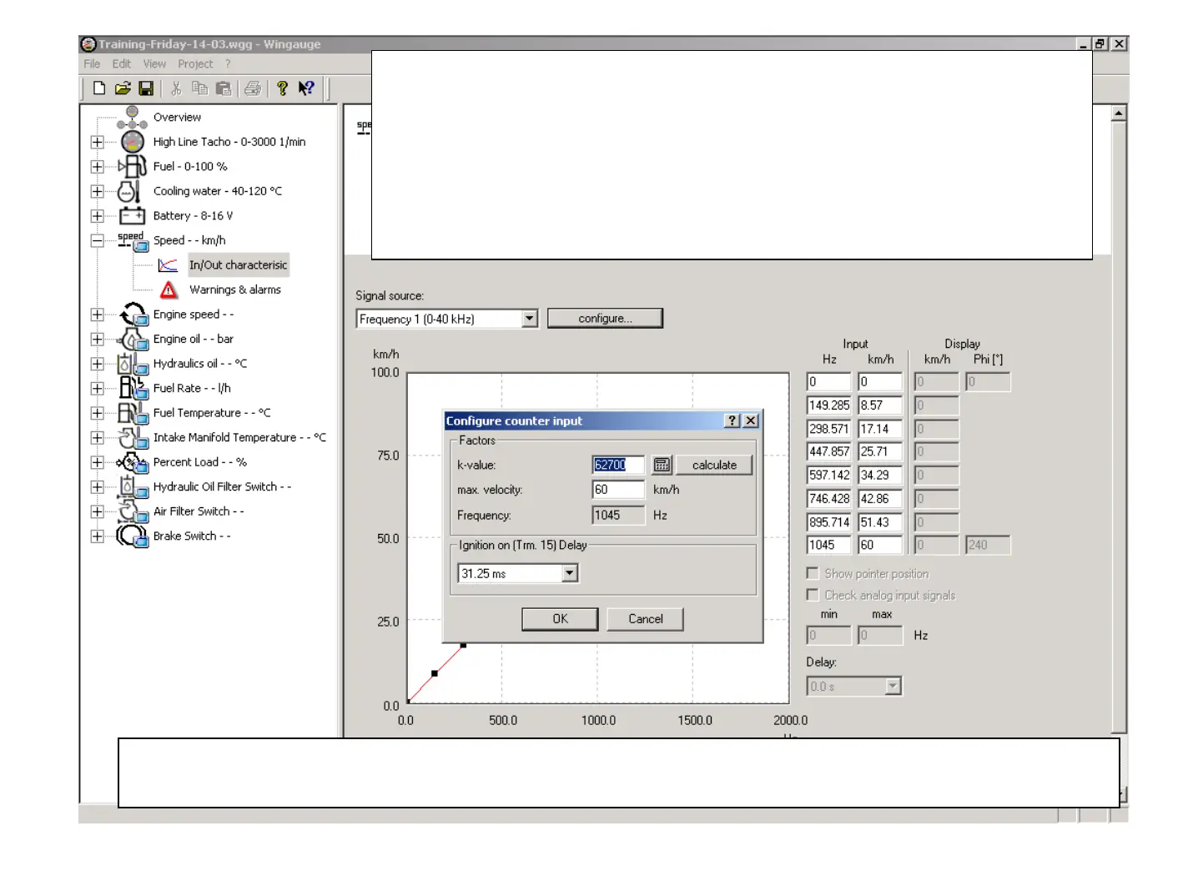This screenshot has width=1198, height=896.
Task: Click the Help question mark icon
Action: coord(282,88)
